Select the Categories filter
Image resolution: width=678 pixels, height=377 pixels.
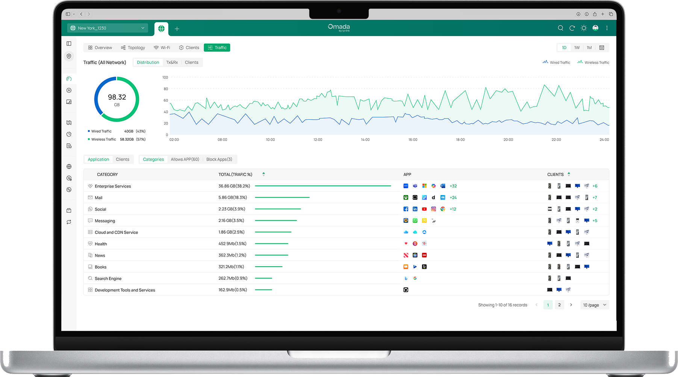tap(153, 159)
